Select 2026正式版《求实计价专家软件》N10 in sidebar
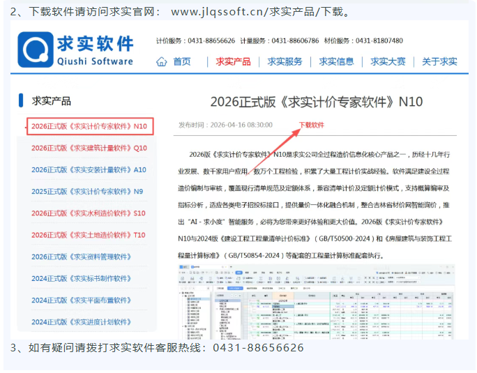This screenshot has width=477, height=373. [90, 126]
